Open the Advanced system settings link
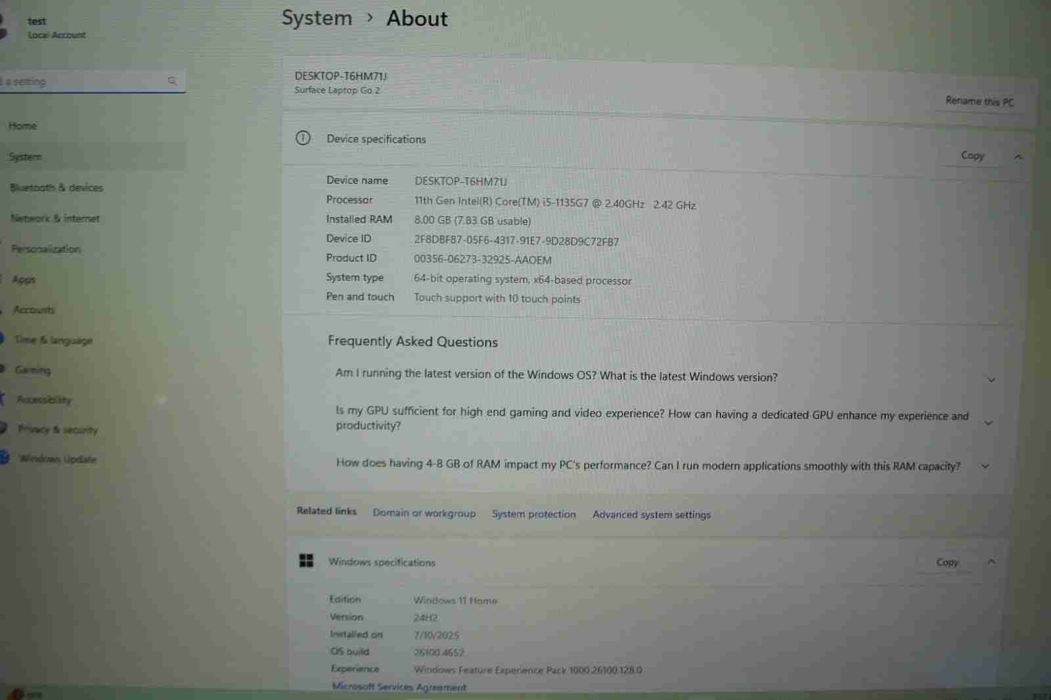Screen dimensions: 1051x700 point(651,515)
